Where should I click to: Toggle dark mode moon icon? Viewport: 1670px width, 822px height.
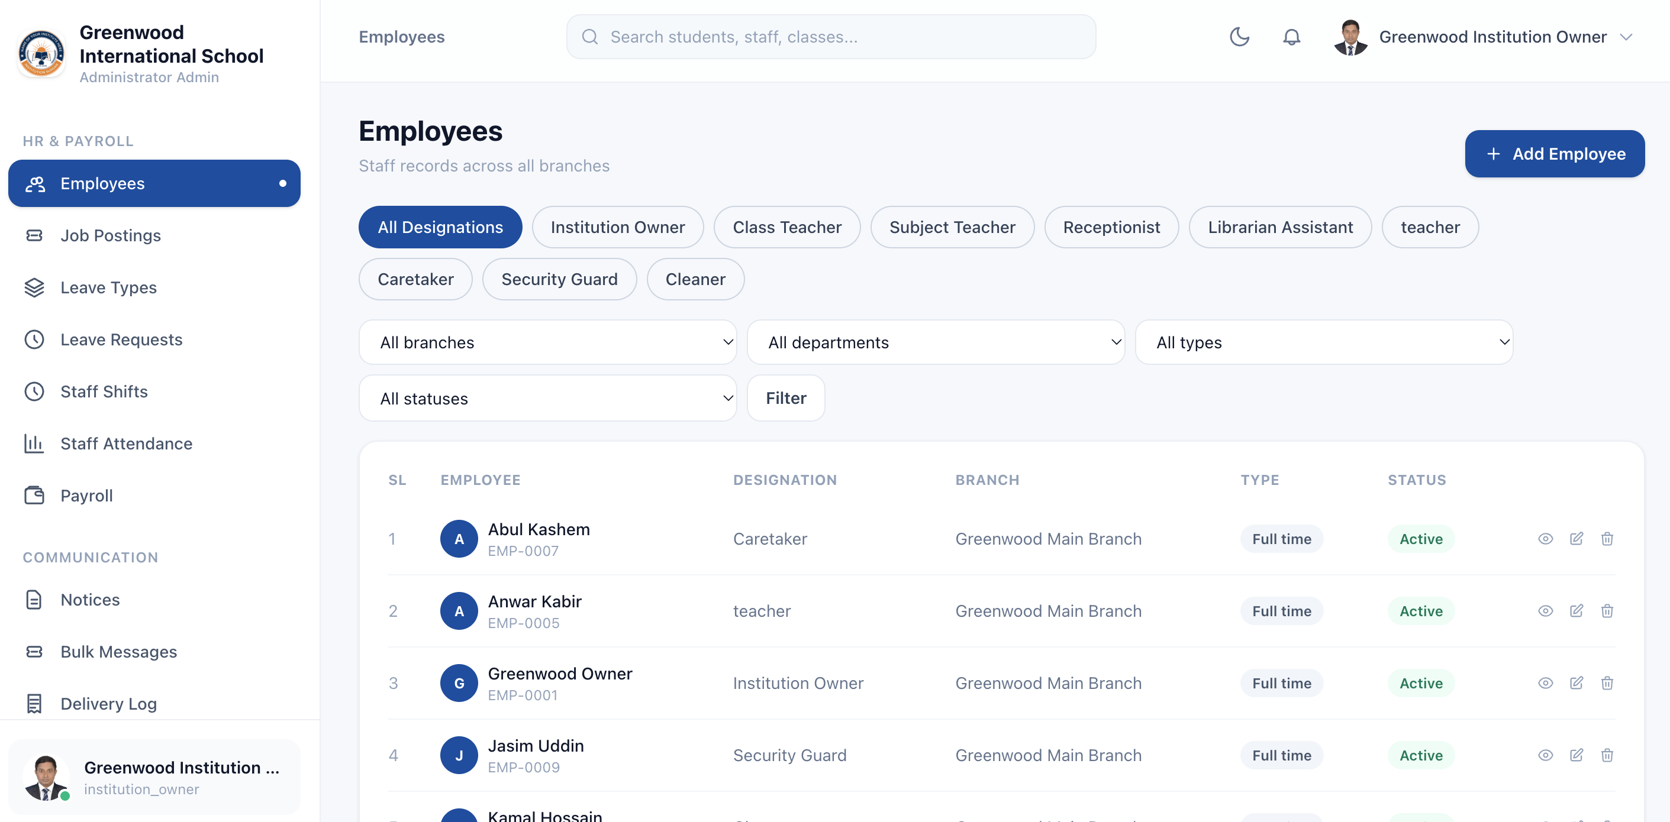point(1239,37)
